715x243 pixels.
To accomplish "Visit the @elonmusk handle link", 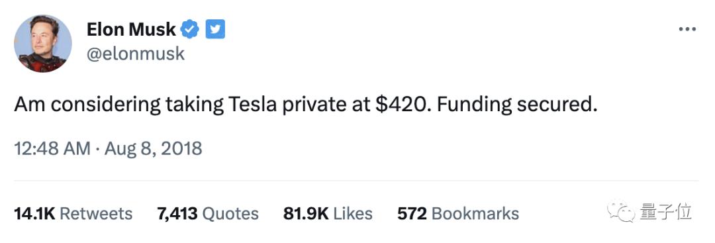I will coord(136,54).
